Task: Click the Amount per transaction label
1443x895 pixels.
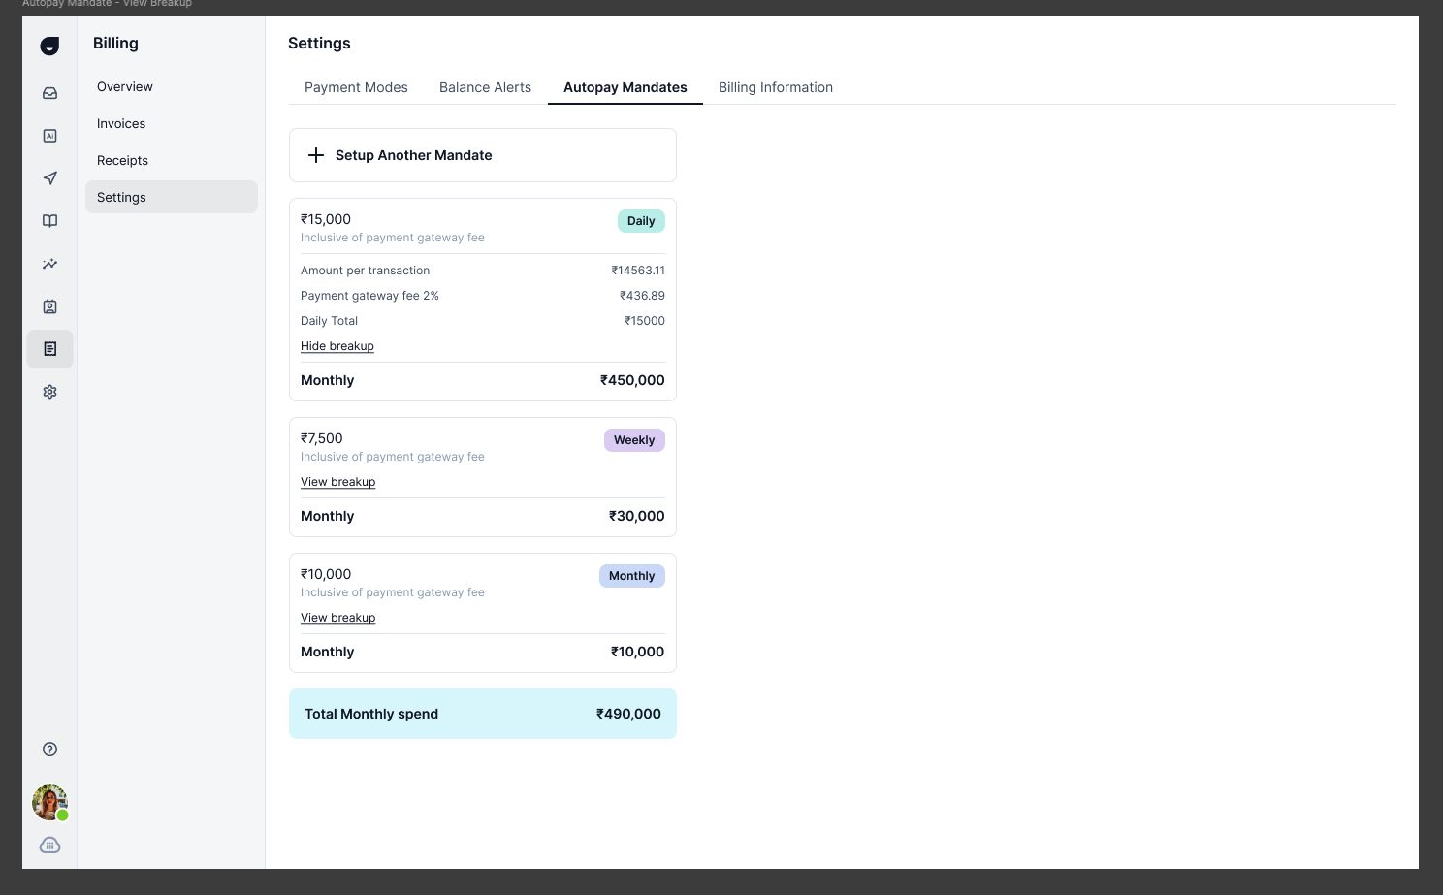Action: click(365, 271)
